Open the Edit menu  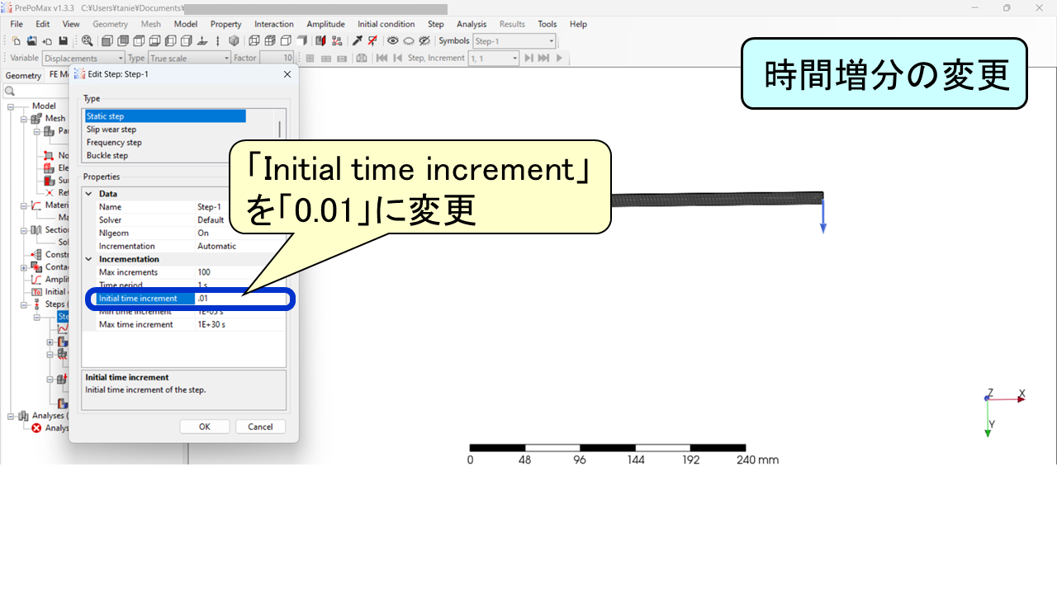[x=43, y=24]
